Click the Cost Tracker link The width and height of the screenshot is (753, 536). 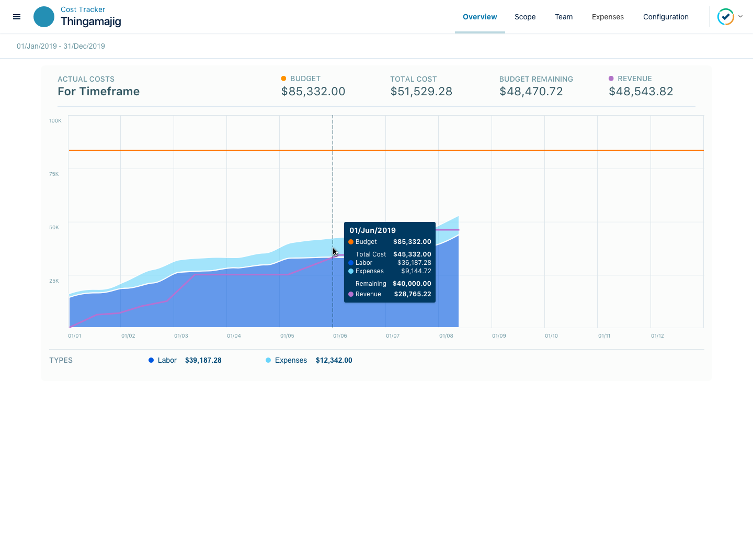83,9
